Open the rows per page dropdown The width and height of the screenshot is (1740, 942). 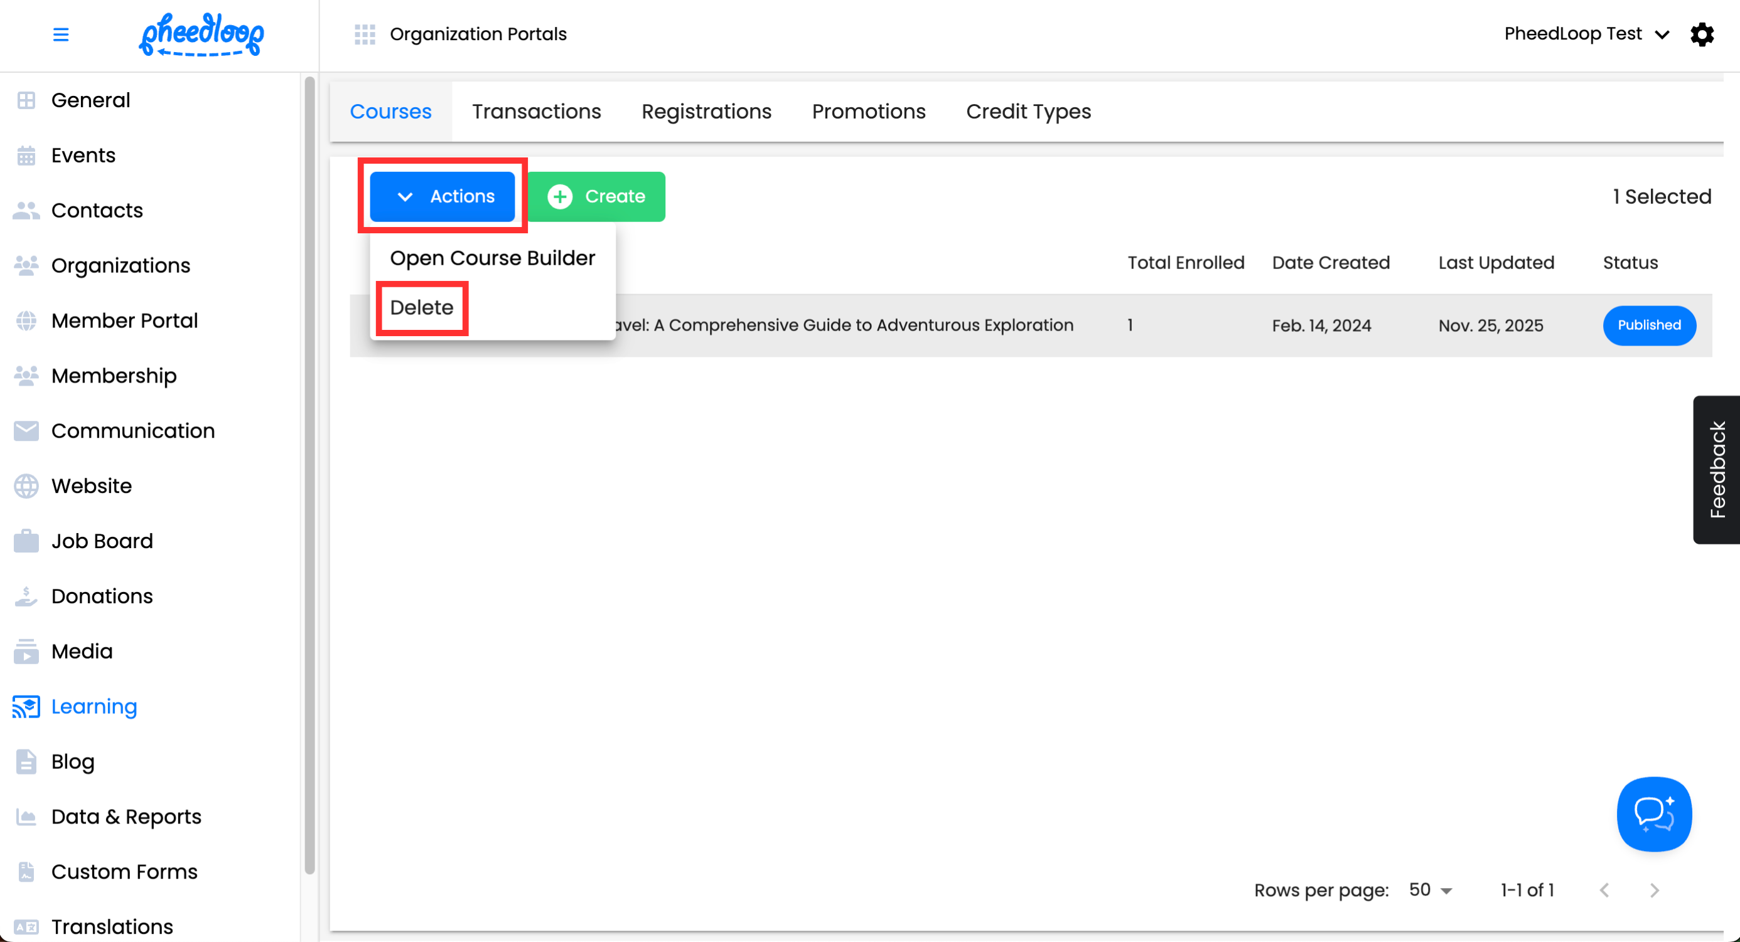1430,890
